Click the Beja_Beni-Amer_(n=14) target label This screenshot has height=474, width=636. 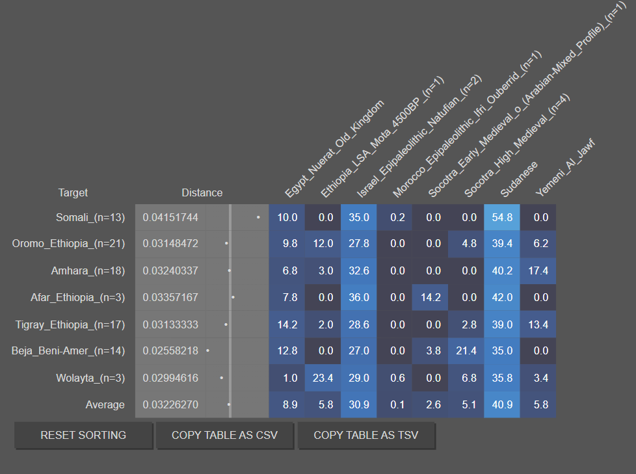[68, 350]
